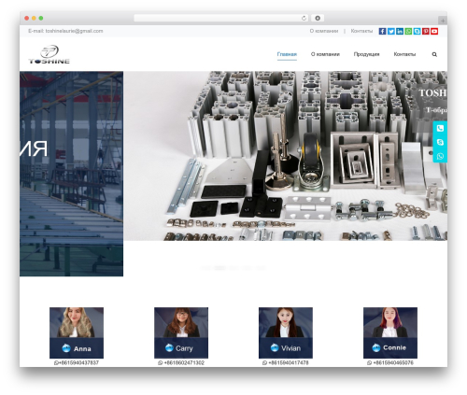The width and height of the screenshot is (467, 395).
Task: Click the factory slide image on the left
Action: pos(71,174)
